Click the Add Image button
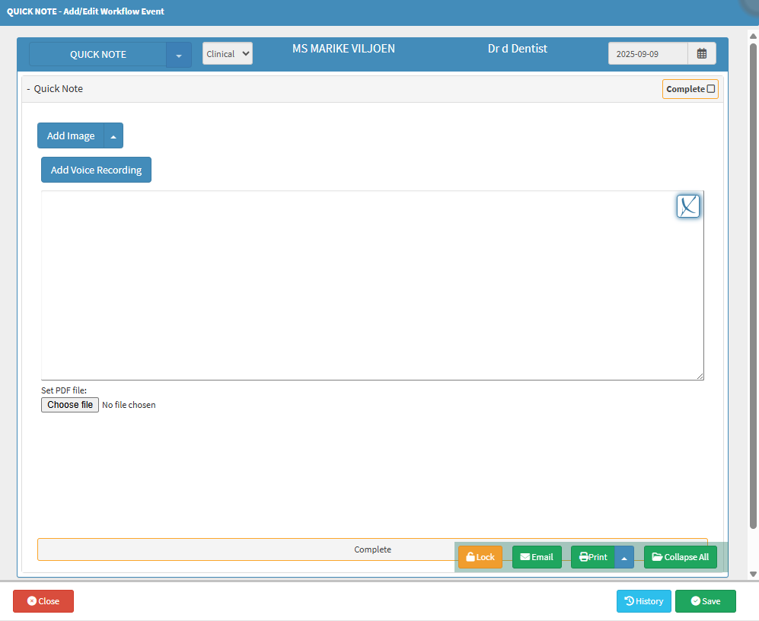Screen dimensions: 759x621 [x=71, y=136]
